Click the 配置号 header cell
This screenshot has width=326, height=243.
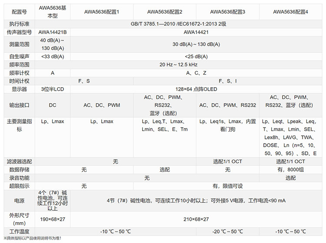click(x=19, y=12)
